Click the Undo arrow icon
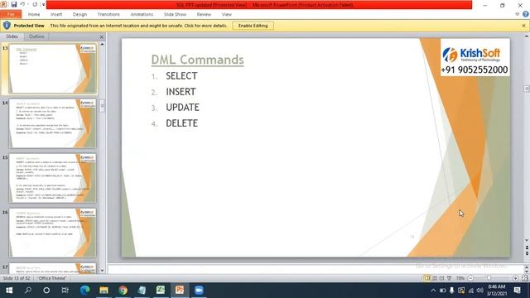530x298 pixels. pos(22,4)
